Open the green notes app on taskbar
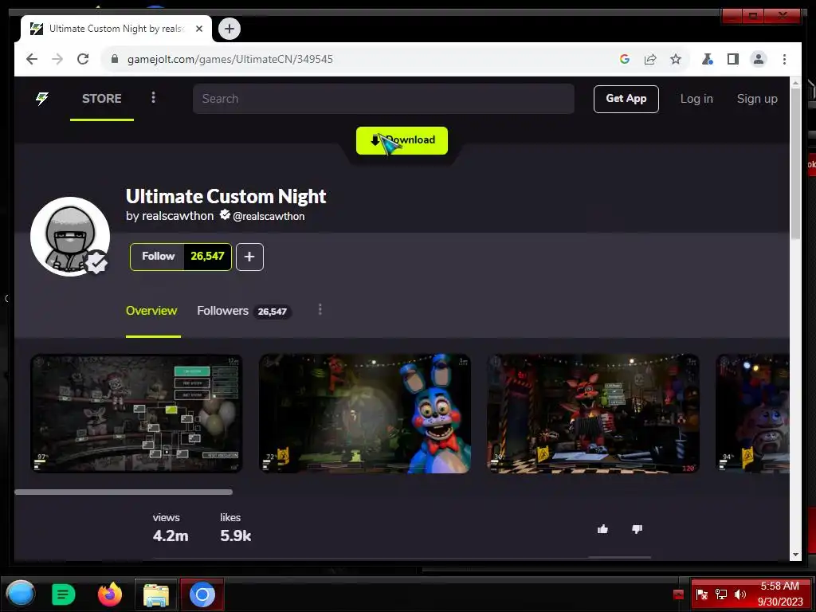This screenshot has width=816, height=612. (x=64, y=594)
